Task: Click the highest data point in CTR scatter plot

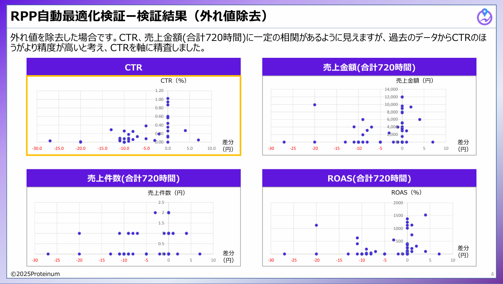Action: tap(168, 97)
